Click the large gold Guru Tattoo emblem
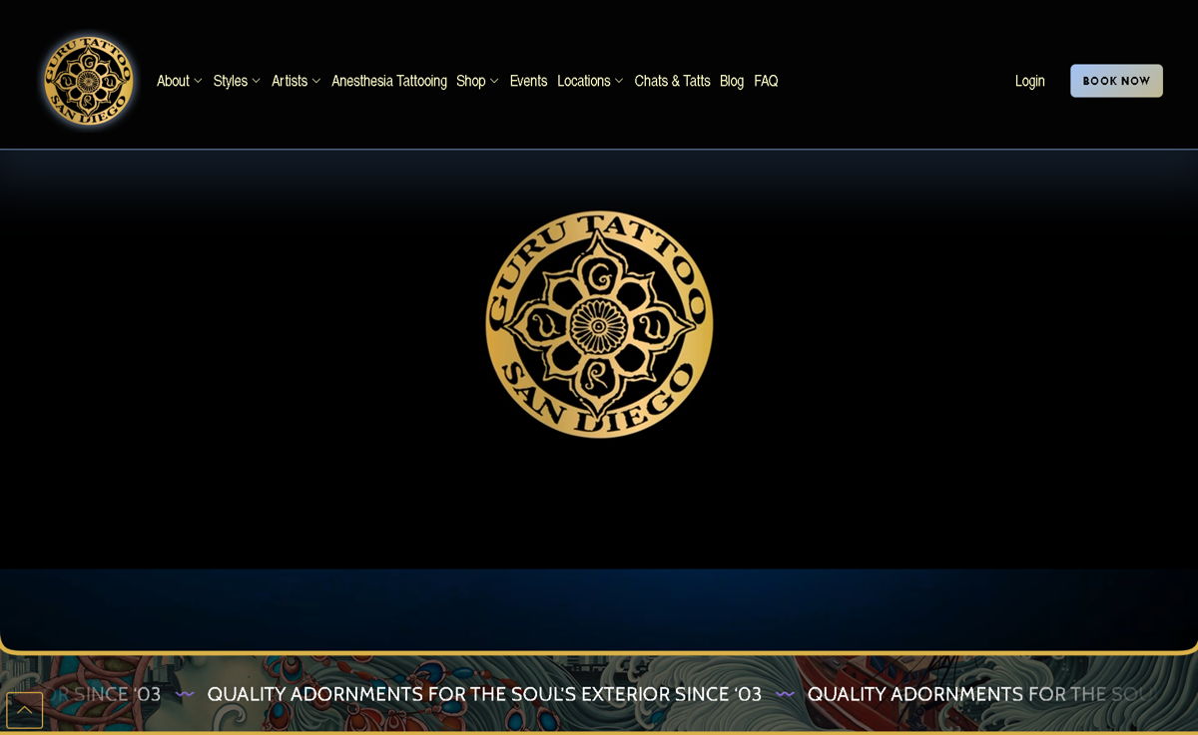 [599, 324]
